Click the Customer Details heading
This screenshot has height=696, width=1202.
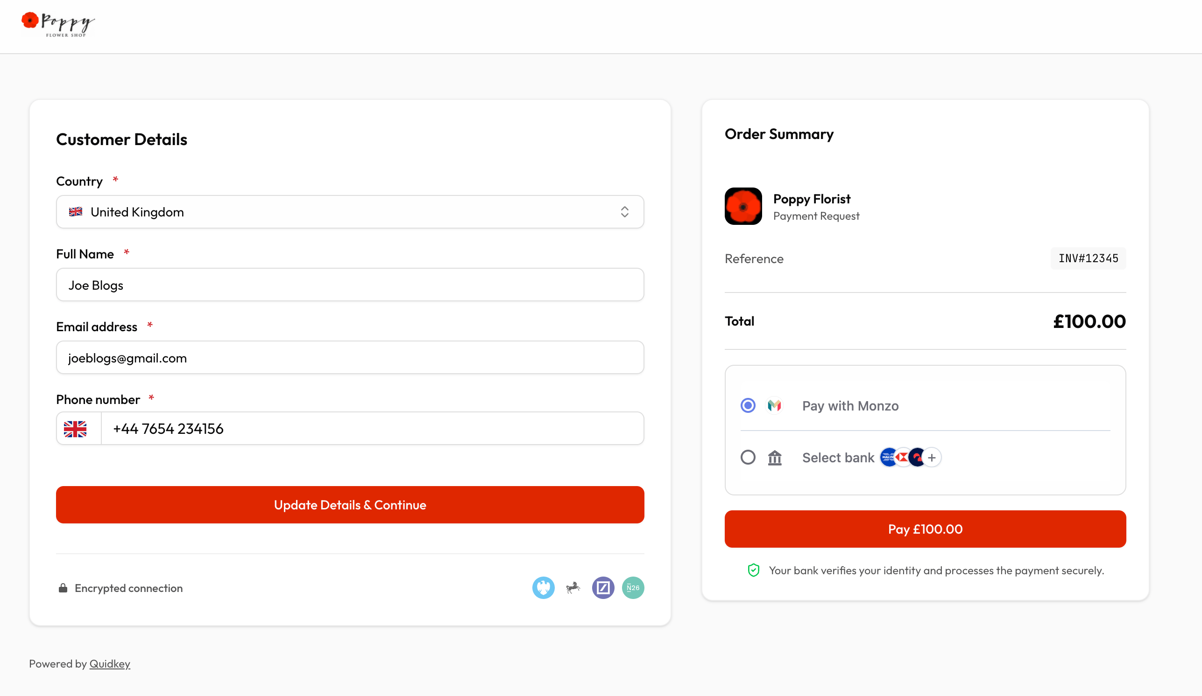pos(121,139)
